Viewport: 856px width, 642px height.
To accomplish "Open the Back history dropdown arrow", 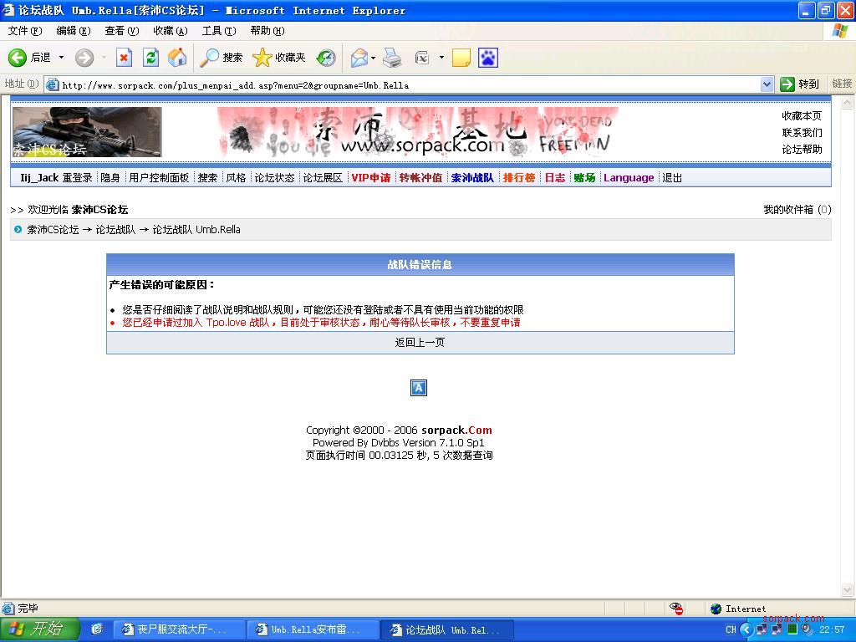I will click(61, 58).
